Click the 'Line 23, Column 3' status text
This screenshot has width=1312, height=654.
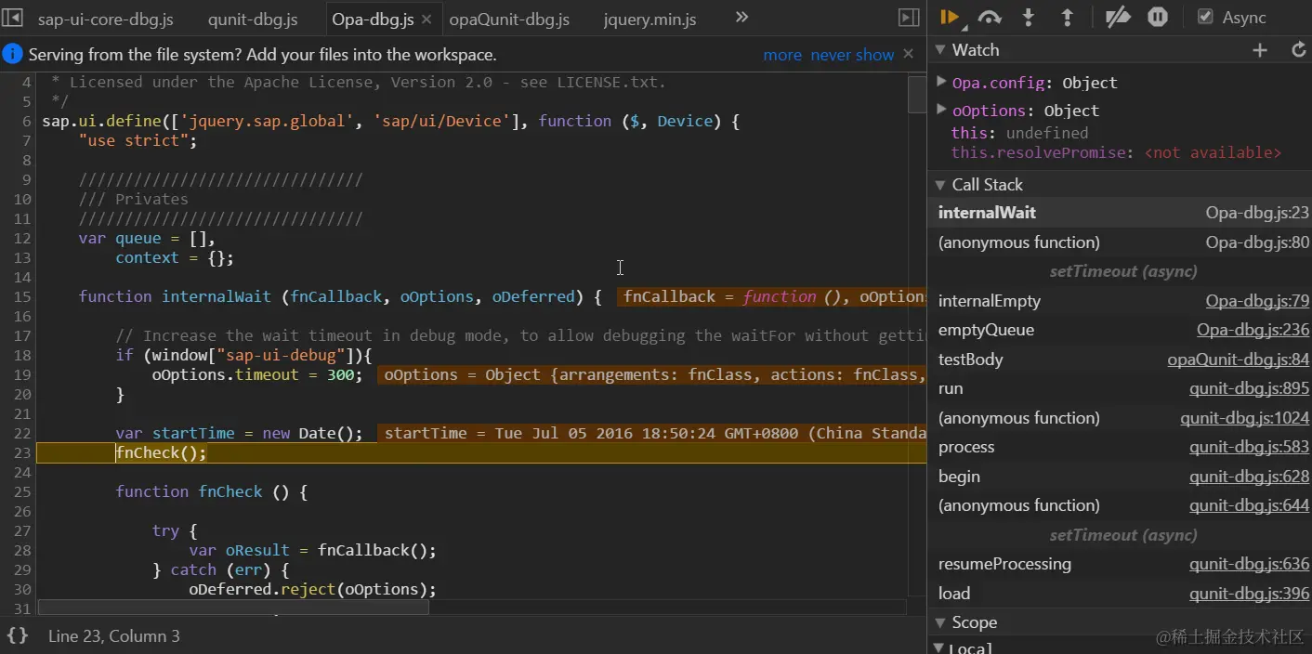point(114,636)
